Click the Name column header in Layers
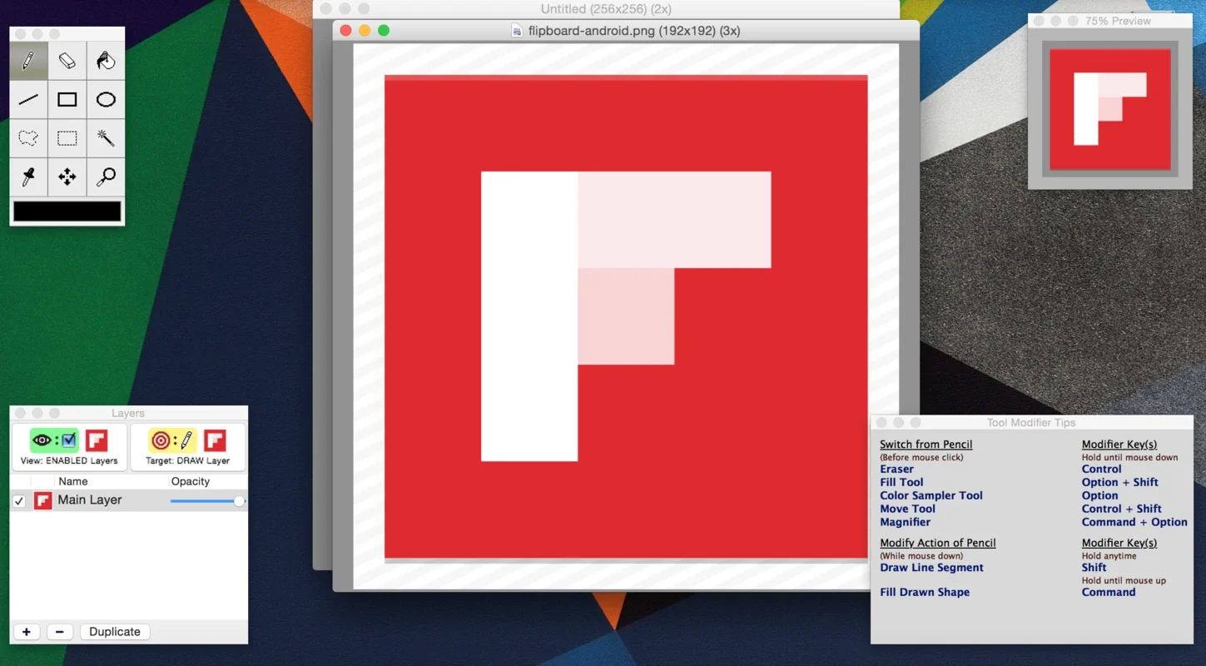This screenshot has height=666, width=1206. [x=73, y=481]
